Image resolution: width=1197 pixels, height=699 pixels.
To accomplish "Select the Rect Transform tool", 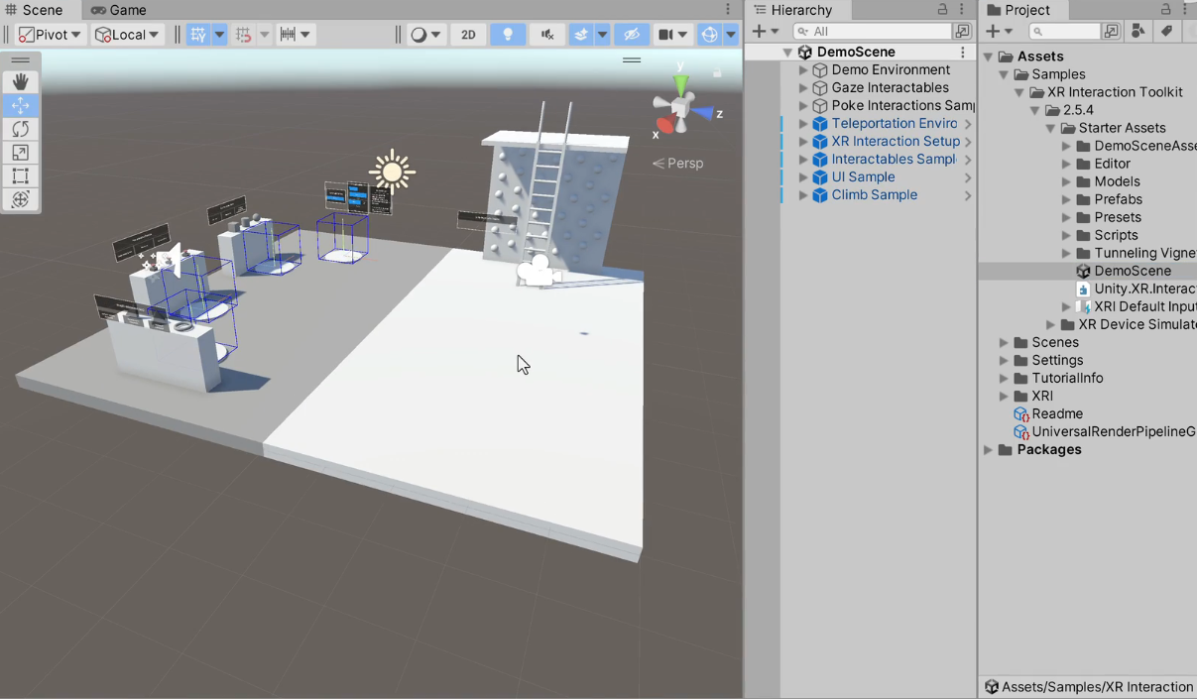I will pyautogui.click(x=21, y=176).
